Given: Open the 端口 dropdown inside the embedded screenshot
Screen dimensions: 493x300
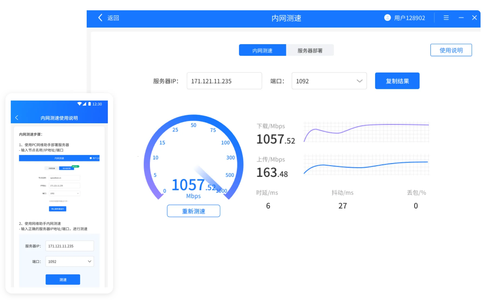Looking at the screenshot, I should 64,193.
